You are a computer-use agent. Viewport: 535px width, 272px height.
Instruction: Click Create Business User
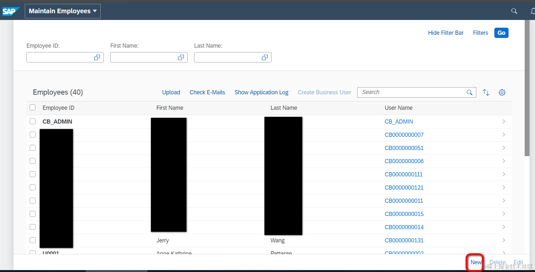click(x=324, y=92)
